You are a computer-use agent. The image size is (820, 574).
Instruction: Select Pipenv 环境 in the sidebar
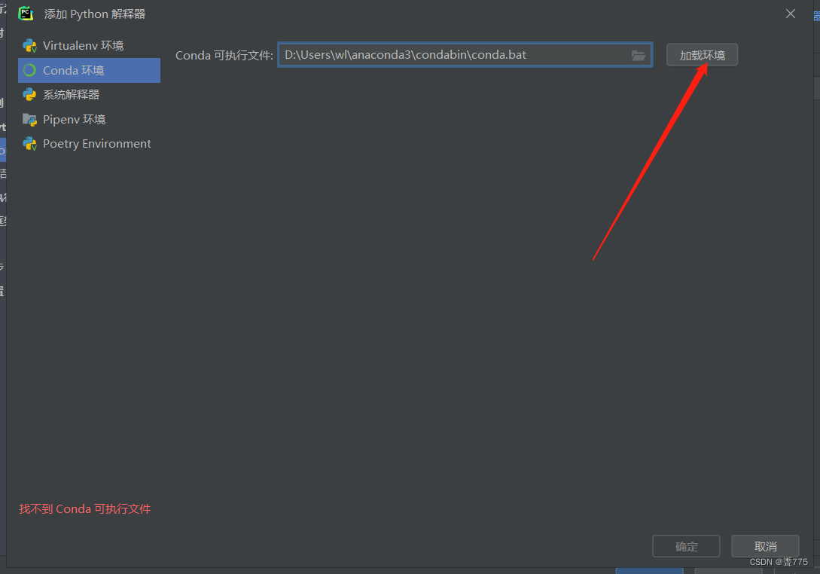click(x=89, y=119)
